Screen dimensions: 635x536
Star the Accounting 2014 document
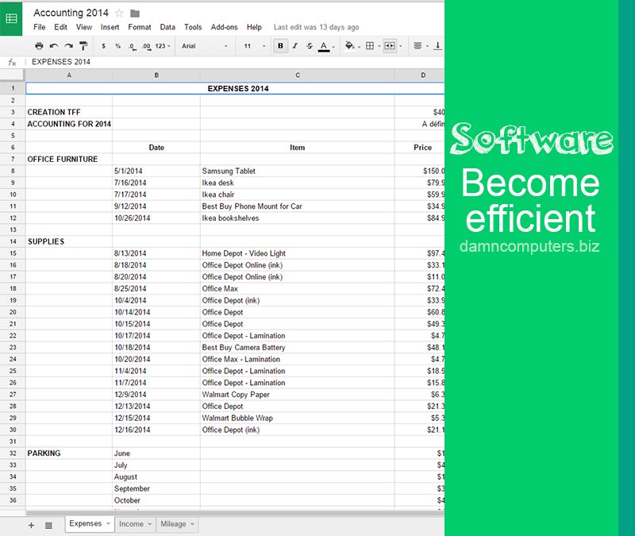(x=119, y=13)
